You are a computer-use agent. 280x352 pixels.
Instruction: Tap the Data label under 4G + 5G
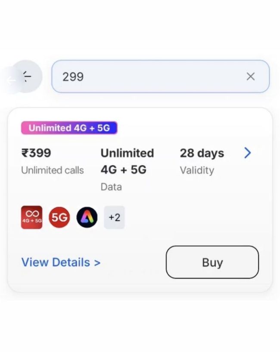pos(111,187)
